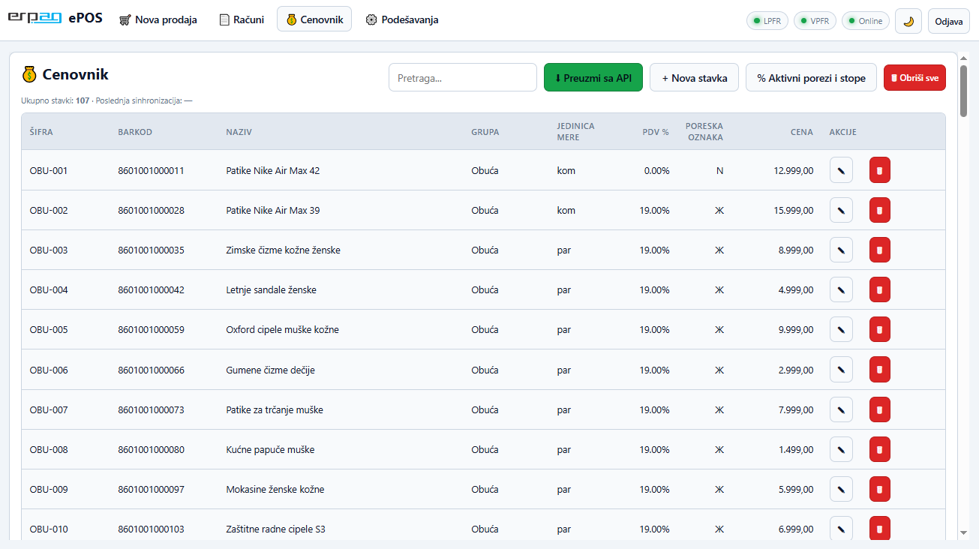Open Podešavanja settings tab
Image resolution: width=979 pixels, height=549 pixels.
pyautogui.click(x=402, y=19)
